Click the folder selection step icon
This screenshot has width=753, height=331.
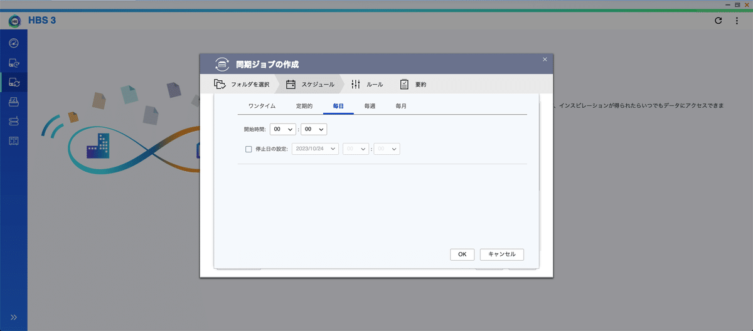click(220, 84)
